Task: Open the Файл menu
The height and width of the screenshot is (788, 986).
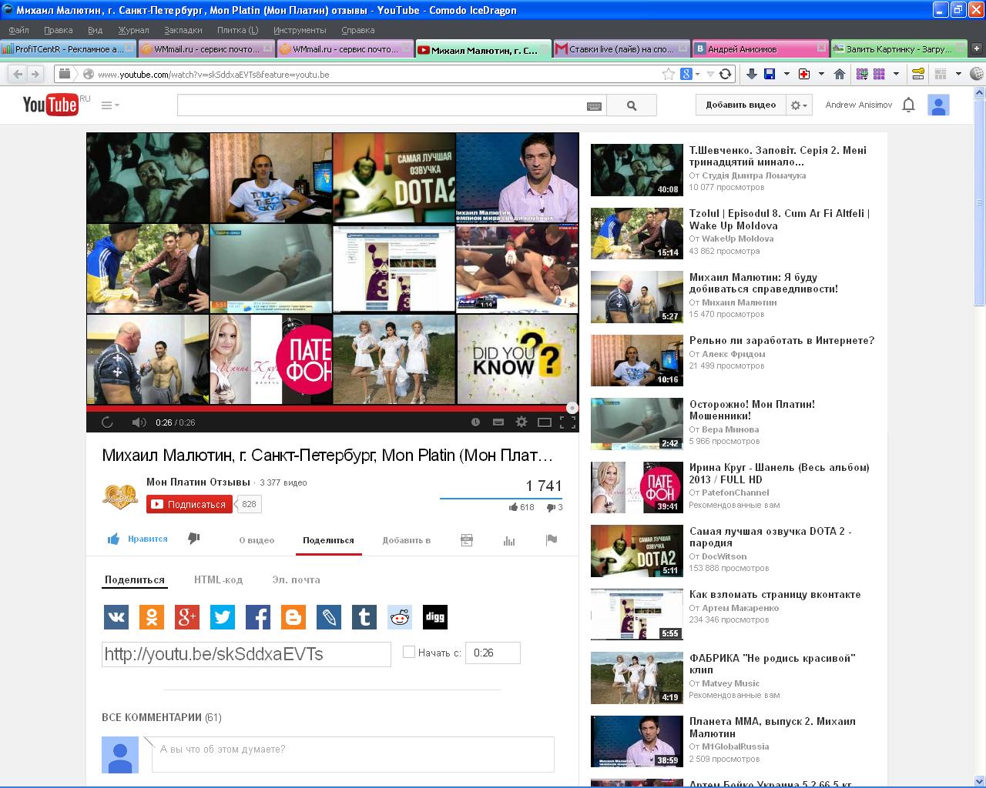Action: click(x=19, y=30)
